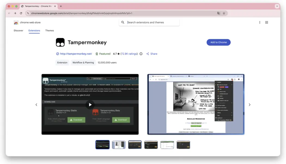Click the Extension category chip
Image resolution: width=286 pixels, height=164 pixels.
(x=62, y=63)
